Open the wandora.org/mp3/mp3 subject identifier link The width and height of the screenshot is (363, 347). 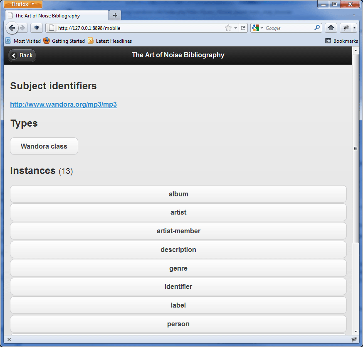tap(63, 104)
